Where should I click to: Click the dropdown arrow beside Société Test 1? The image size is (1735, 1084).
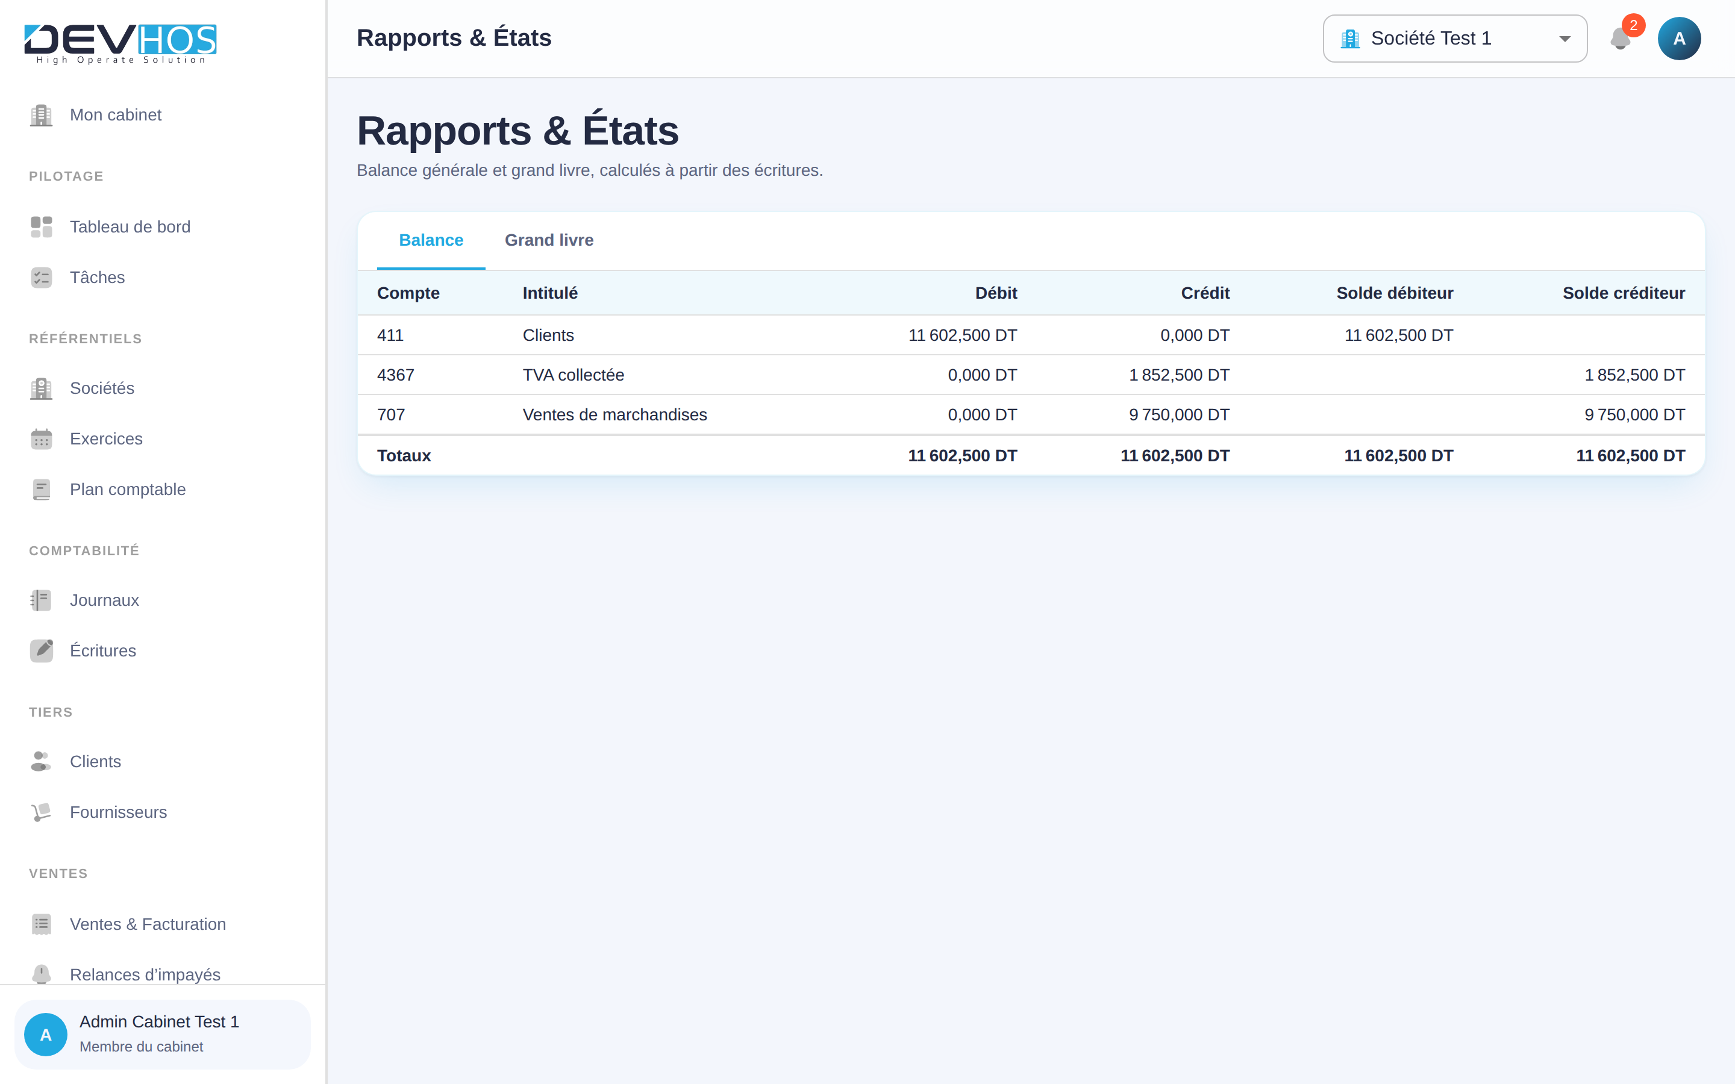pyautogui.click(x=1565, y=39)
